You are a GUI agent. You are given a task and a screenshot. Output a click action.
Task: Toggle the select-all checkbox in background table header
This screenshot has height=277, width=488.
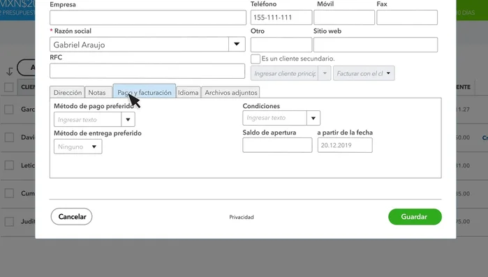[x=9, y=87]
